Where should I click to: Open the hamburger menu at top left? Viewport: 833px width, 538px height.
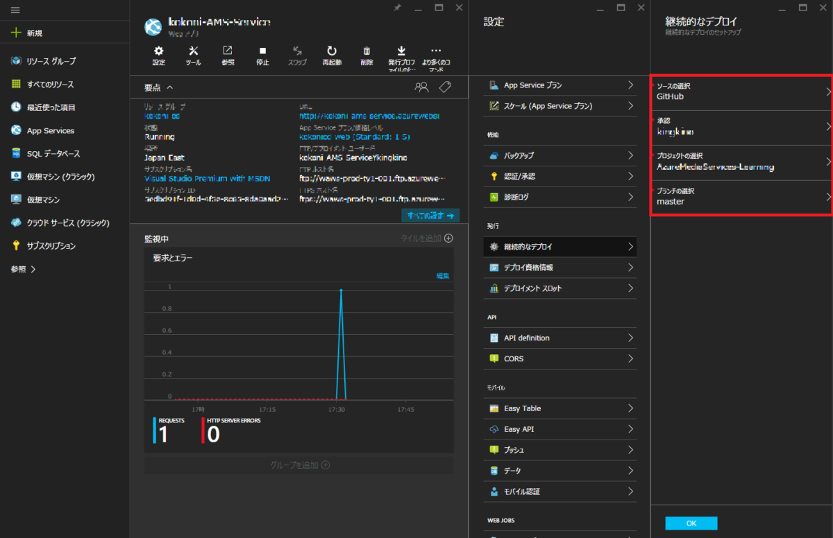pos(15,10)
